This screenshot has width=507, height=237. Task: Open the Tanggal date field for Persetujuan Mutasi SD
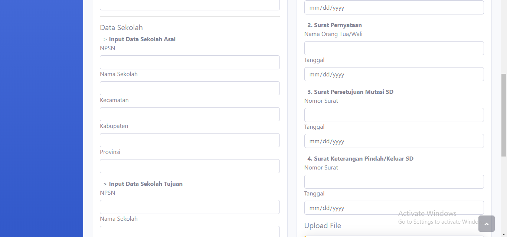point(394,141)
